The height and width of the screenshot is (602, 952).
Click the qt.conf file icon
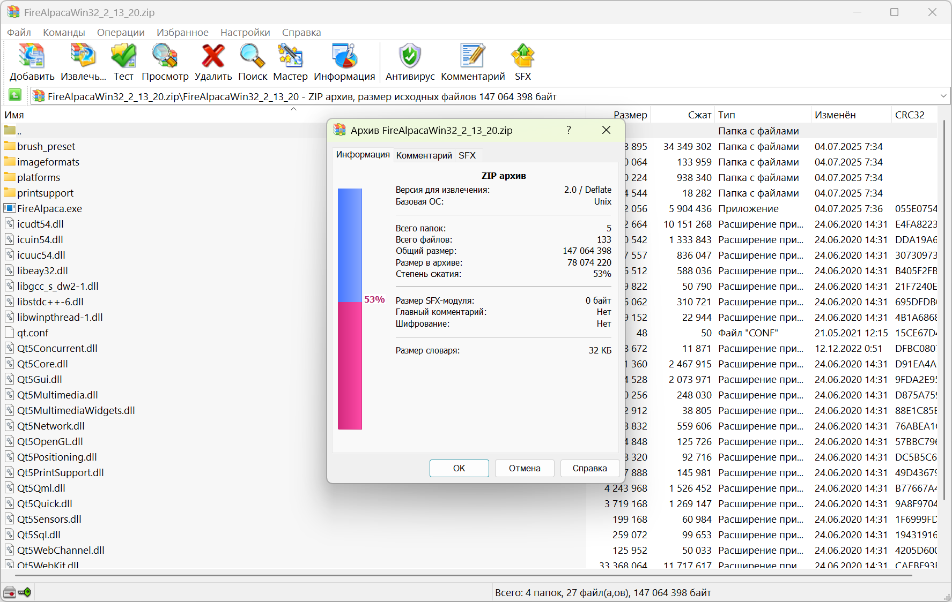click(10, 333)
